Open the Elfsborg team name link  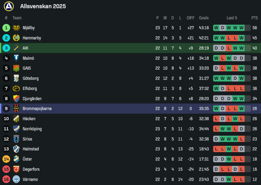click(x=30, y=89)
